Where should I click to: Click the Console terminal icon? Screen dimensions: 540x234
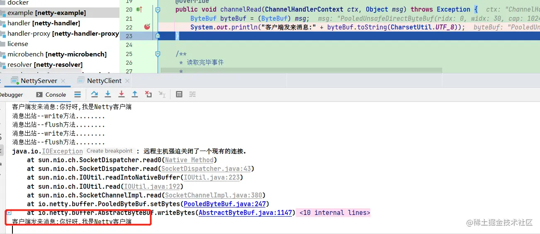click(x=39, y=95)
